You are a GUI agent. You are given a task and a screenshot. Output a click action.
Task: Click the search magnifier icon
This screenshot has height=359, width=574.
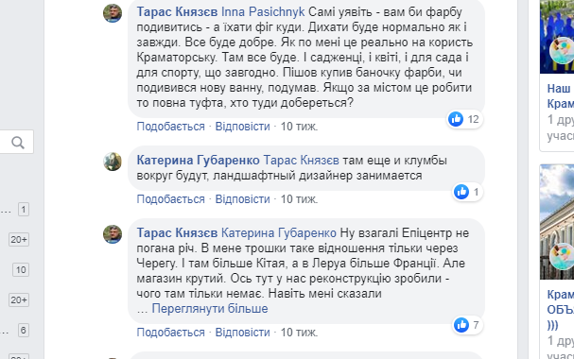click(x=18, y=143)
